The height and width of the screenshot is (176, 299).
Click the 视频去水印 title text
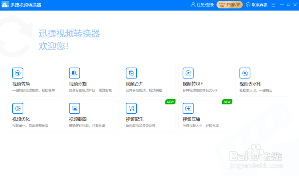[250, 84]
